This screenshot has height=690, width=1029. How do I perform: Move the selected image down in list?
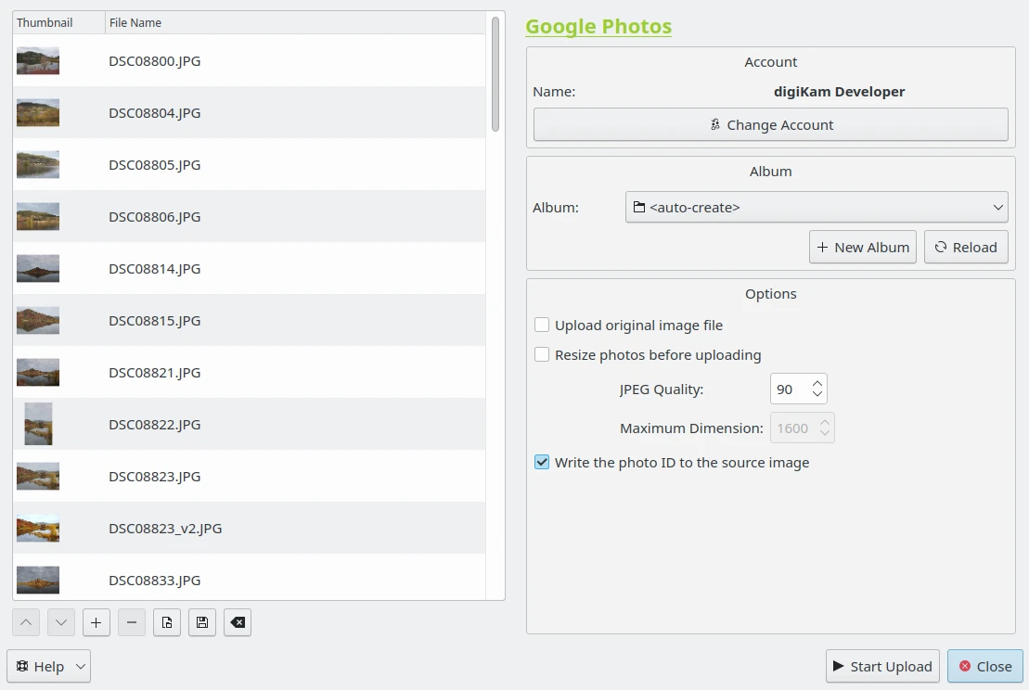61,623
